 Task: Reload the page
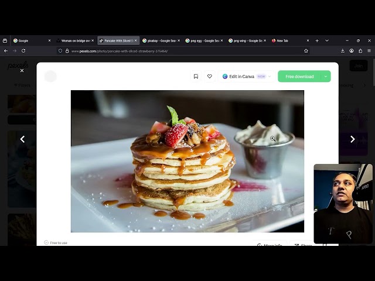pyautogui.click(x=23, y=51)
